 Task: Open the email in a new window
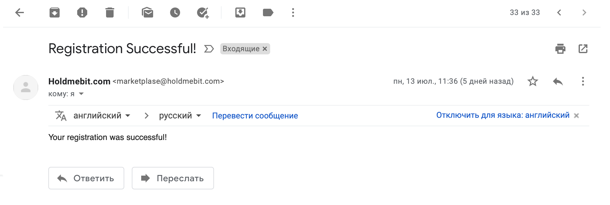pyautogui.click(x=583, y=49)
